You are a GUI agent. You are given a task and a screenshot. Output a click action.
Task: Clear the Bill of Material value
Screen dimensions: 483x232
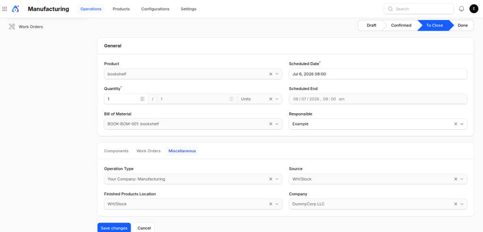[271, 124]
